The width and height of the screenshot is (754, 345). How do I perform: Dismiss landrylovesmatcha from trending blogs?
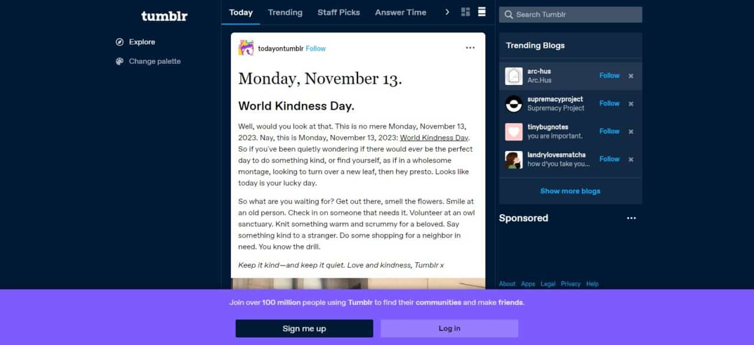tap(631, 159)
